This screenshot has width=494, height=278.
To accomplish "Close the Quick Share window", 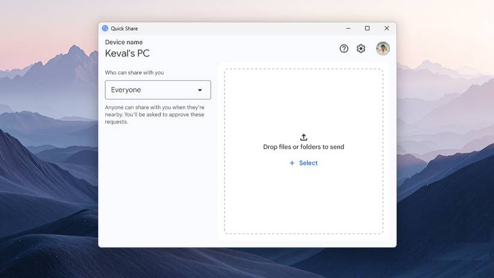I will [x=387, y=28].
